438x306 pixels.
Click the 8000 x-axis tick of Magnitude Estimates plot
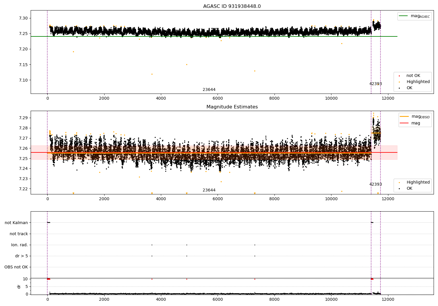point(274,199)
